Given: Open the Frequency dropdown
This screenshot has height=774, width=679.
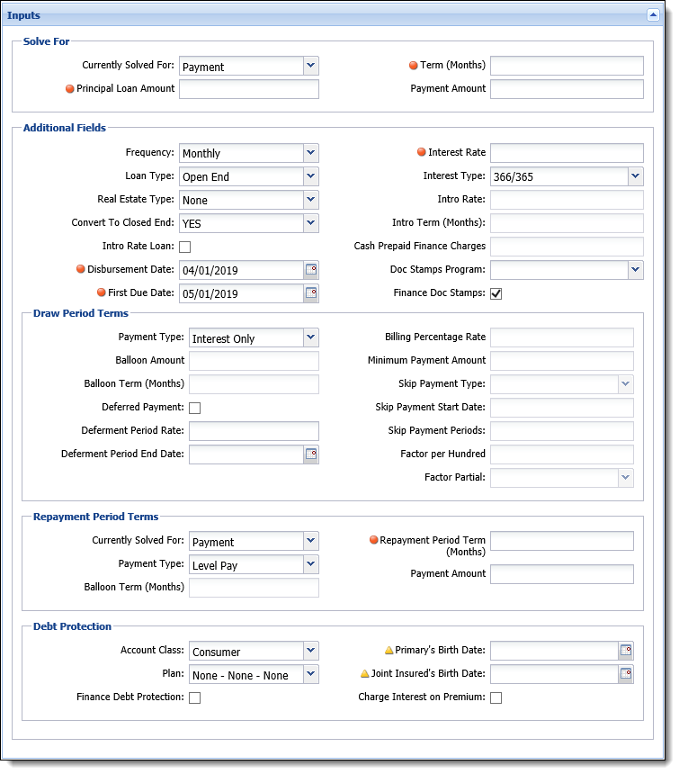Looking at the screenshot, I should (310, 153).
